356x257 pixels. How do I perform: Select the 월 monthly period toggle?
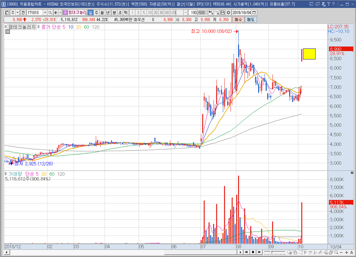pos(102,13)
